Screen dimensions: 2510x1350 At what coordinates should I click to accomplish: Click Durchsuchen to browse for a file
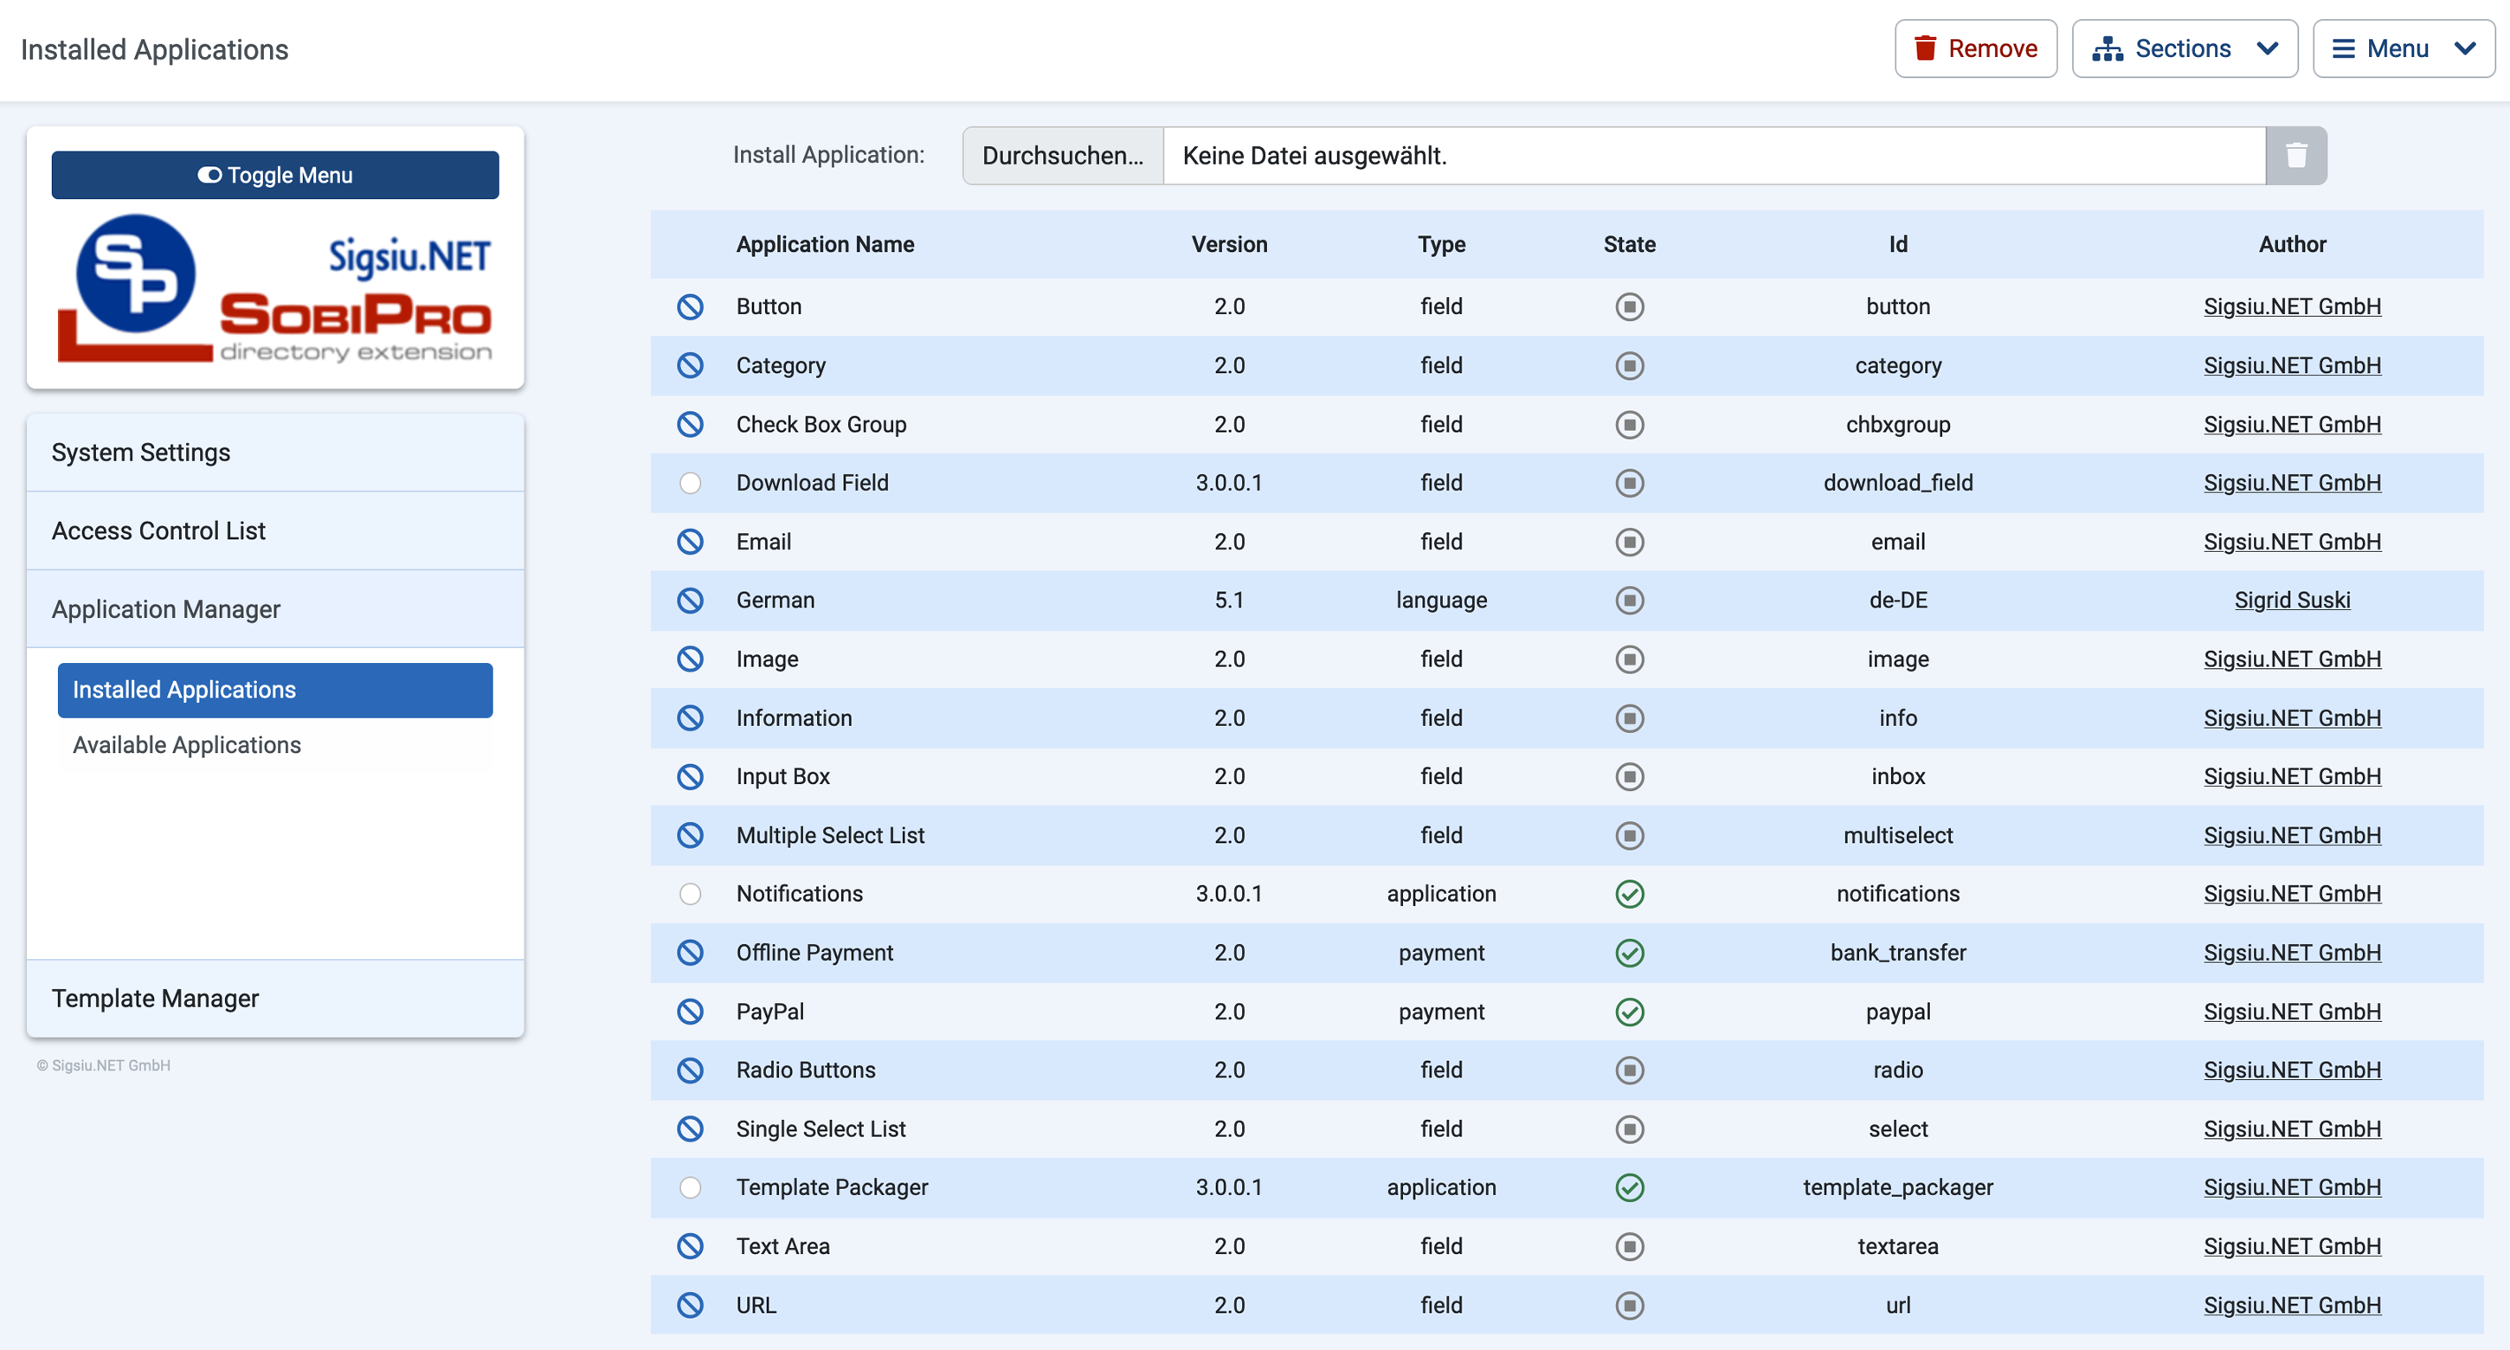coord(1062,156)
